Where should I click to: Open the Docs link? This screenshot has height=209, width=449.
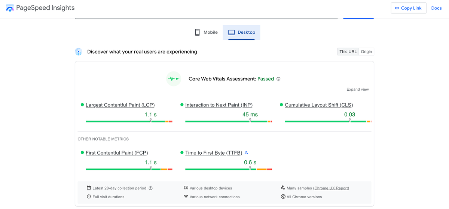(436, 8)
